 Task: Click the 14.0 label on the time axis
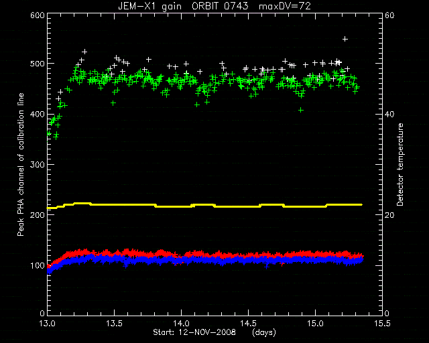click(x=182, y=324)
